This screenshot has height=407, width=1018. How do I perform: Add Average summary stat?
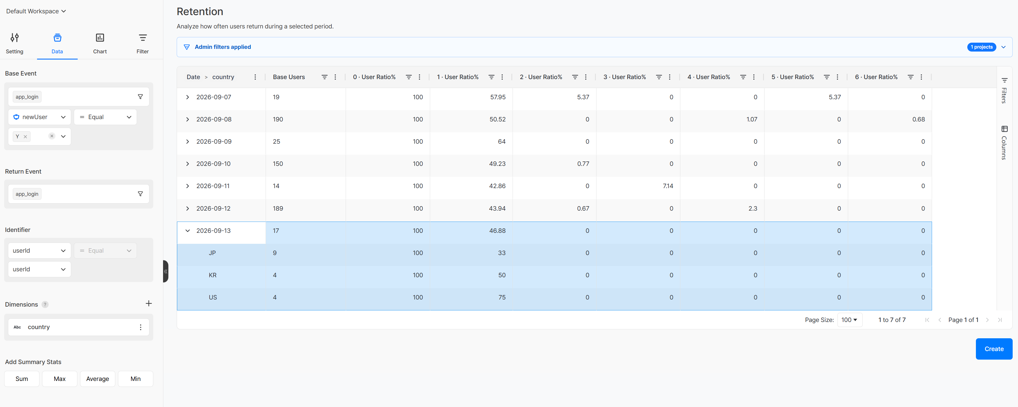point(98,379)
